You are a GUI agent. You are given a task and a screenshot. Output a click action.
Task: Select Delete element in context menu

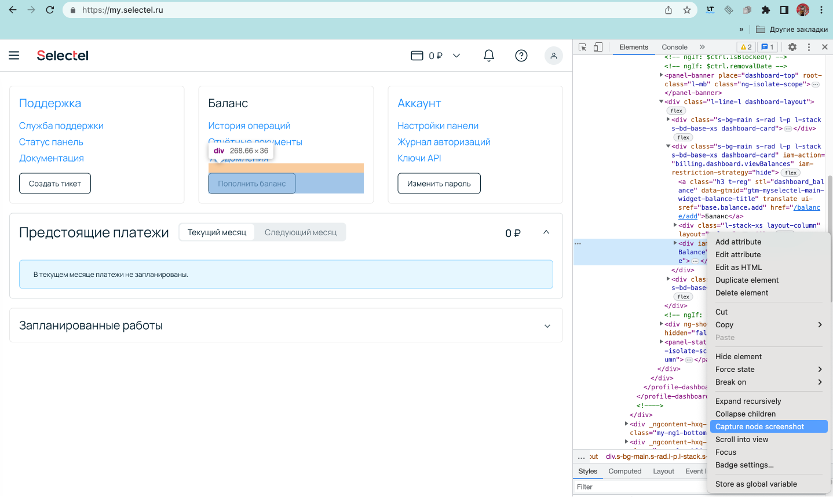click(x=741, y=293)
